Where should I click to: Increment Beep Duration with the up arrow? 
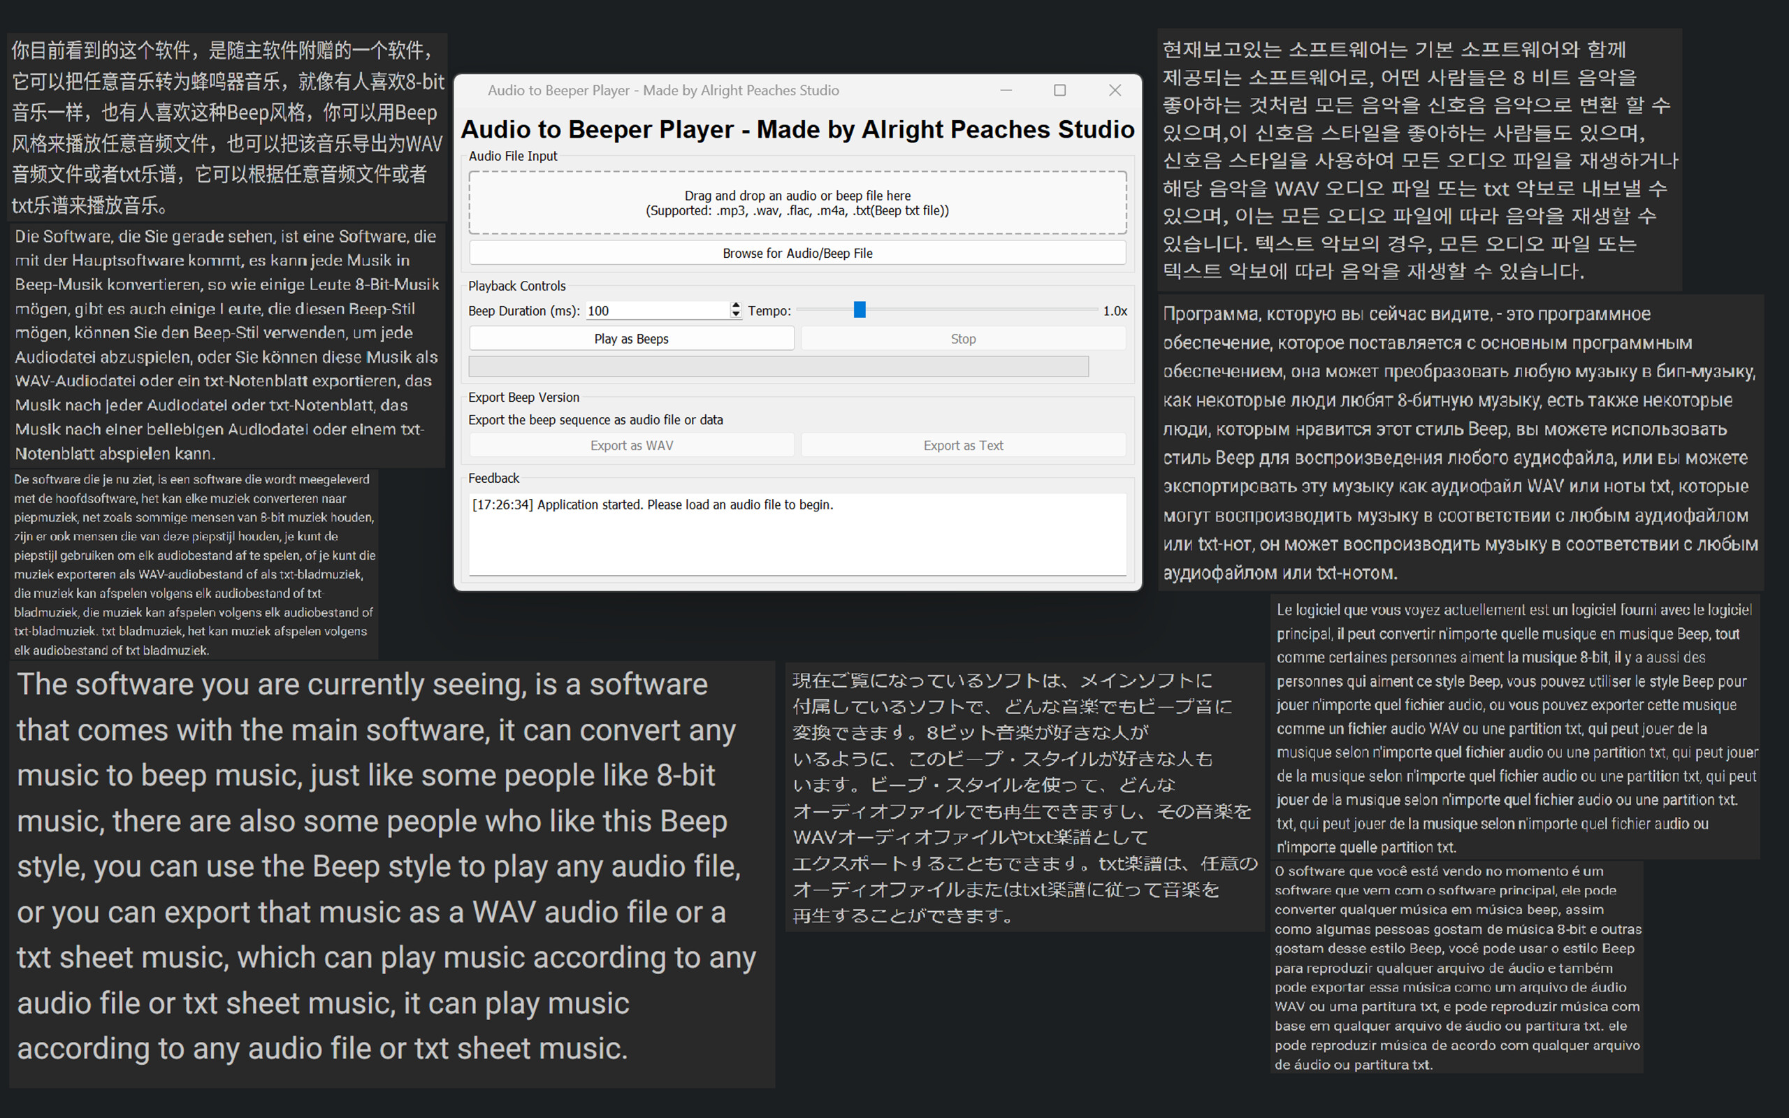click(x=736, y=305)
